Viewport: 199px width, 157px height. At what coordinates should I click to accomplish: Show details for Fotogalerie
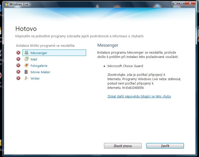coord(39,66)
